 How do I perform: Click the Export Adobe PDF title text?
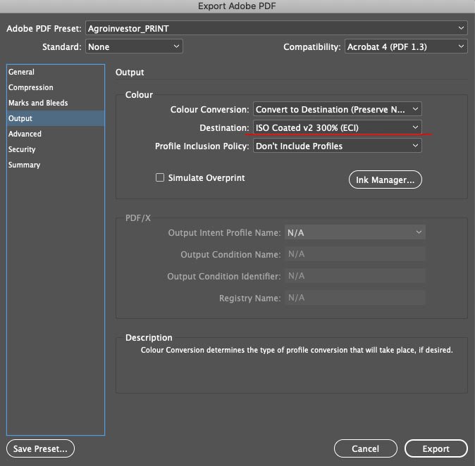tap(237, 6)
